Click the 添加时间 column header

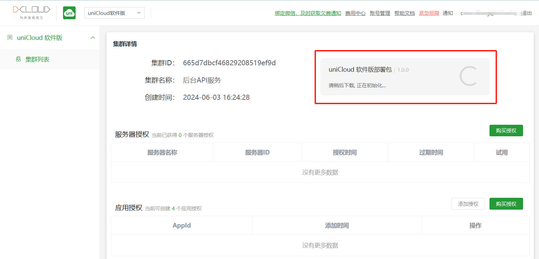click(337, 226)
